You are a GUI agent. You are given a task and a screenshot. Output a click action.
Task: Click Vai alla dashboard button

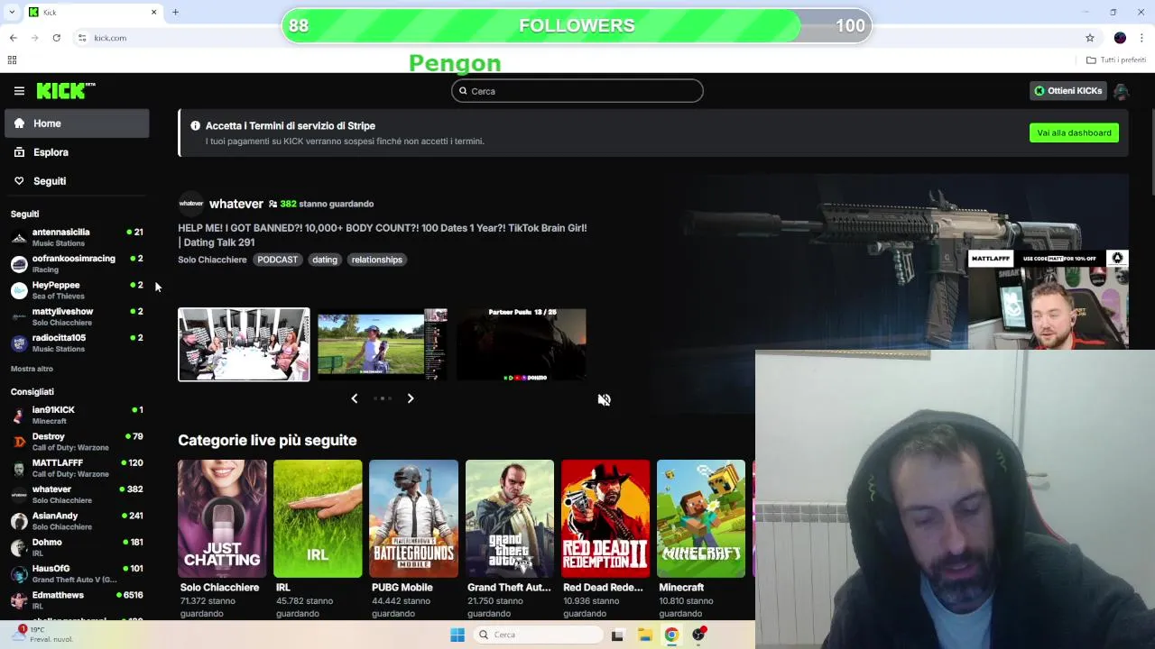click(x=1074, y=133)
